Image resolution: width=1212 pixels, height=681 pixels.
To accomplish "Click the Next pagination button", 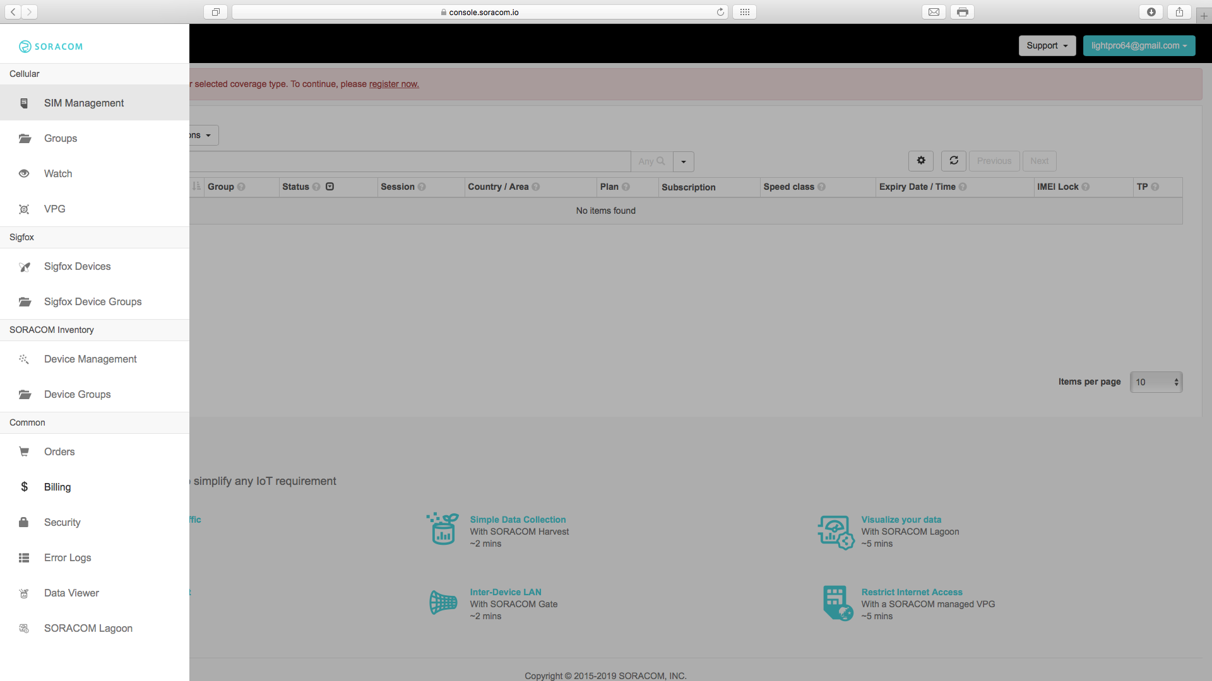I will click(x=1039, y=161).
